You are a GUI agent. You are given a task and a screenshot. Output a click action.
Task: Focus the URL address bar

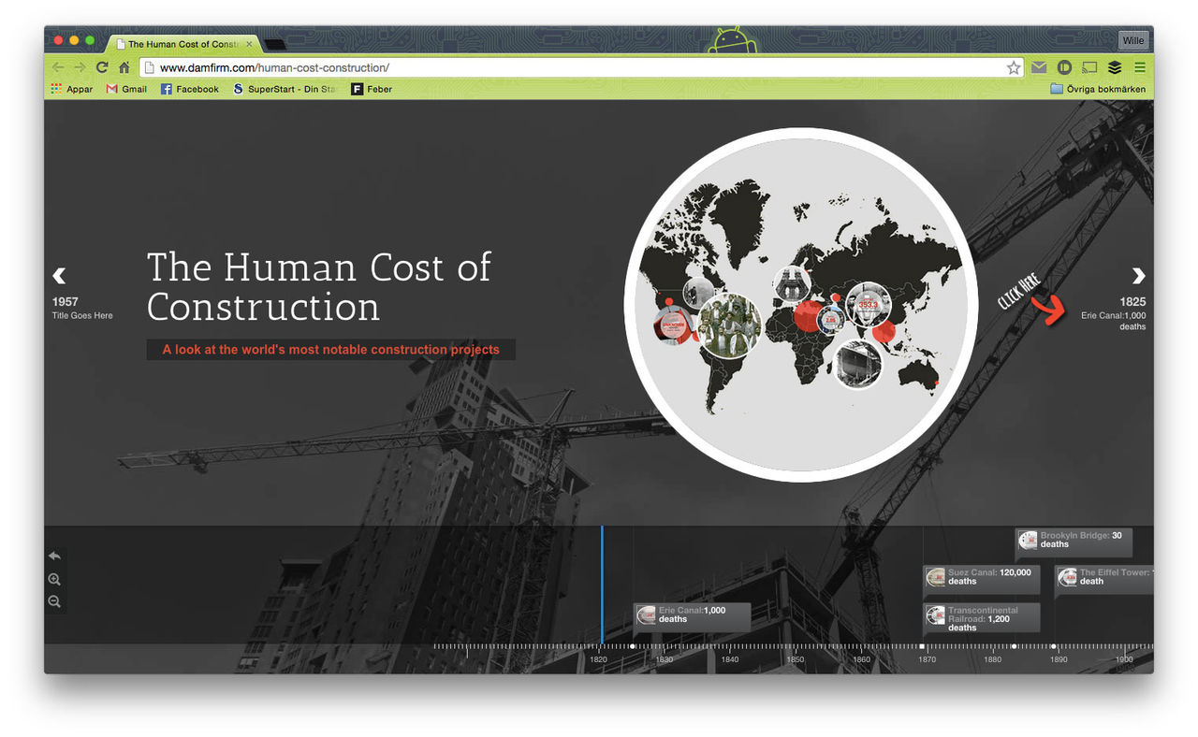(580, 67)
